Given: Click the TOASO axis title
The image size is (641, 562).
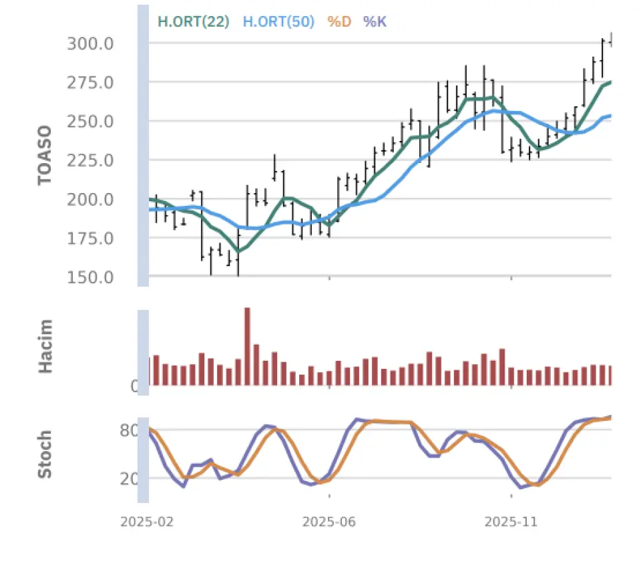Looking at the screenshot, I should click(x=45, y=155).
